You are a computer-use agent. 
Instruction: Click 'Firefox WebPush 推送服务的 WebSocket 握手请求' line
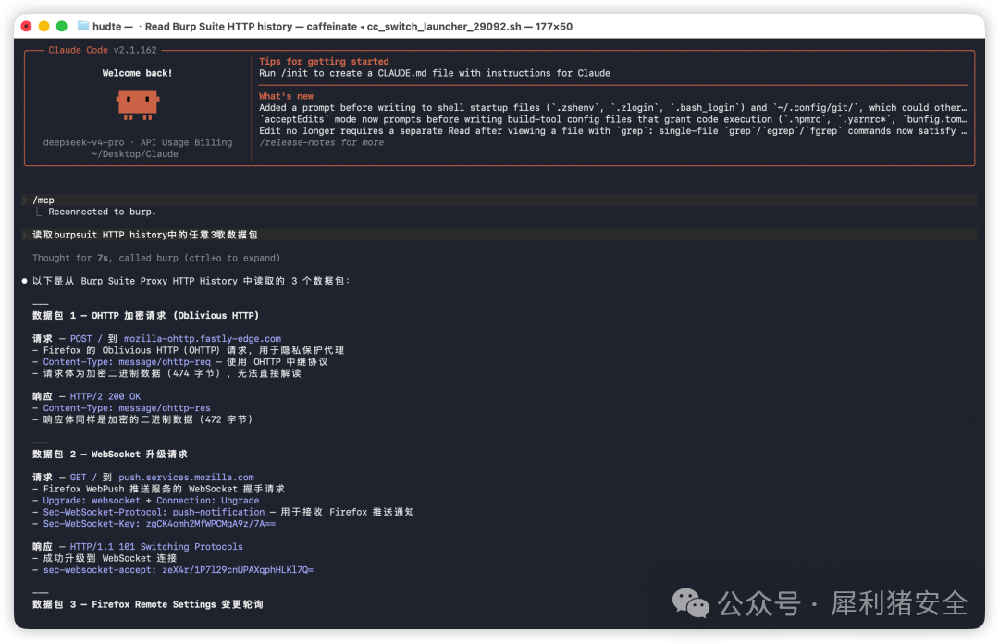(x=159, y=489)
